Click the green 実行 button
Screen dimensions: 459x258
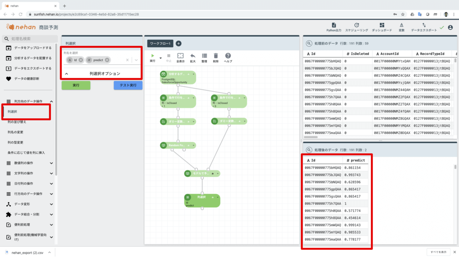pyautogui.click(x=76, y=85)
